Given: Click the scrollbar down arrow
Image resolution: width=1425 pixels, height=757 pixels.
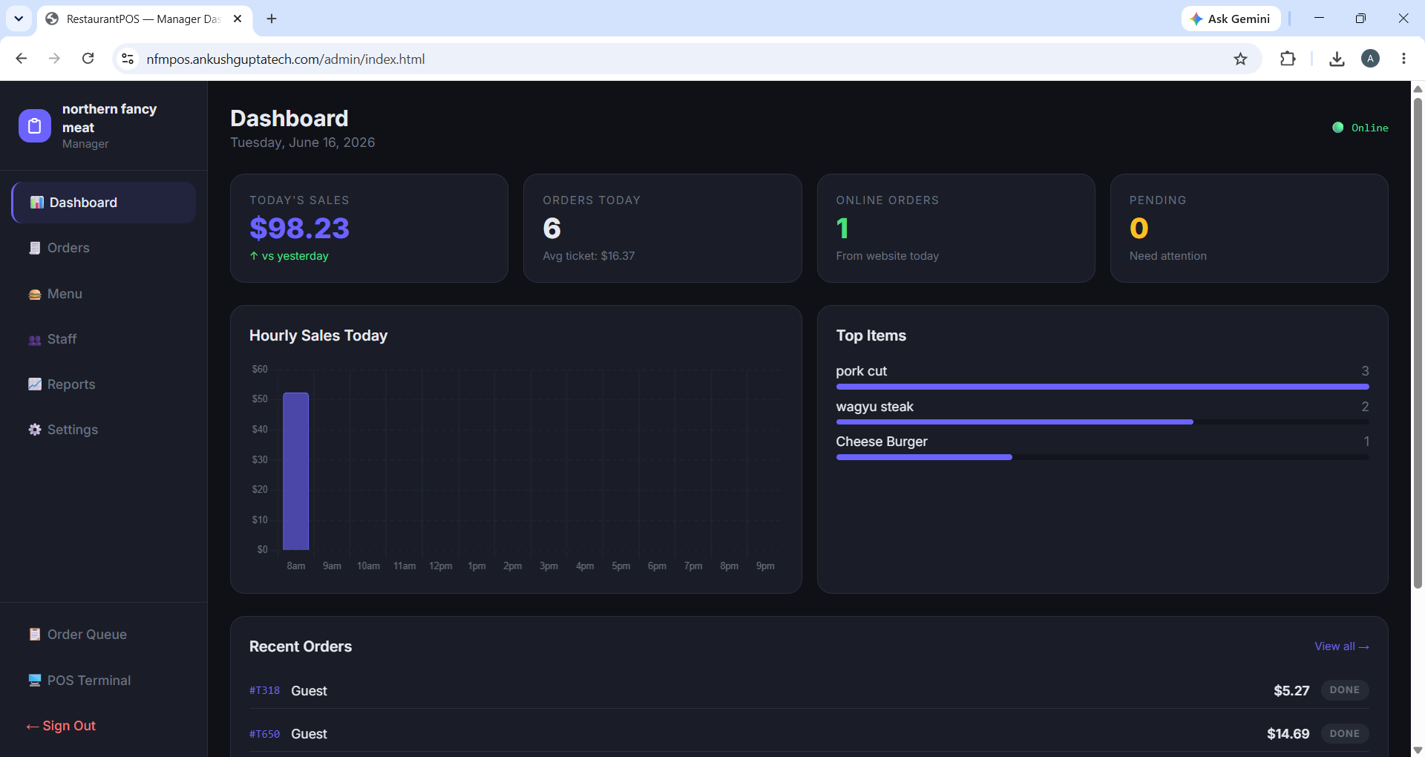Looking at the screenshot, I should coord(1418,750).
